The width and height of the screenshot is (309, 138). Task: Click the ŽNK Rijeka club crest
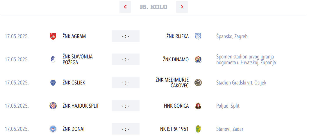tap(198, 36)
